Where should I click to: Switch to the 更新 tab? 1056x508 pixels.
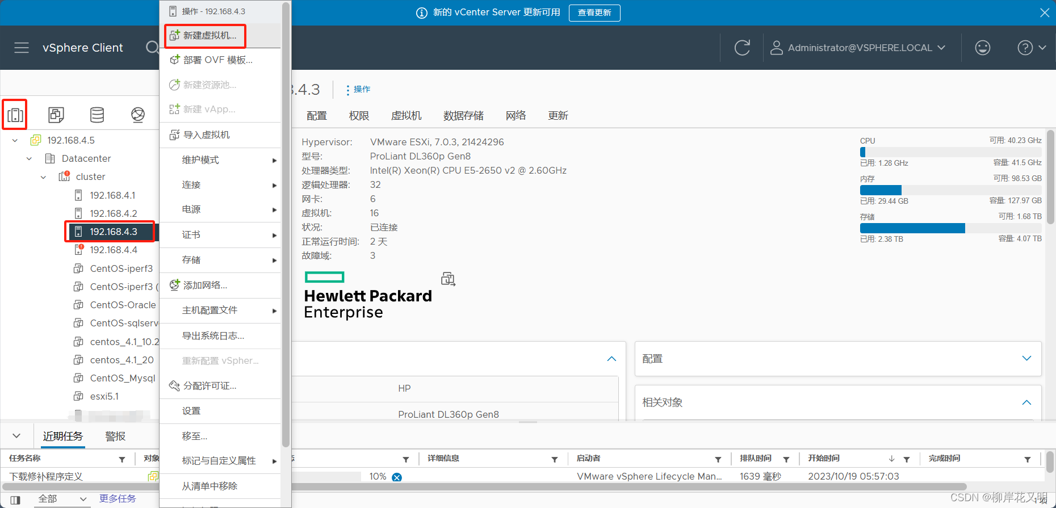tap(558, 116)
